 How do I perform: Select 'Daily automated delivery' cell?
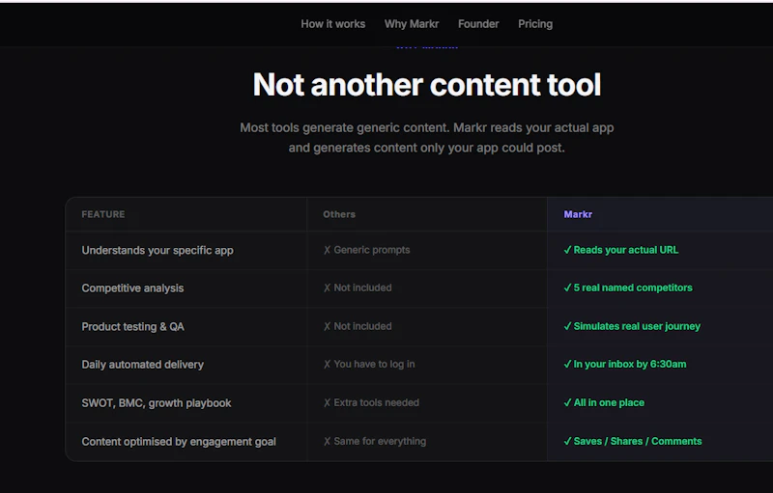[142, 365]
